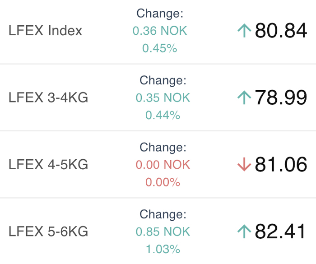This screenshot has height=264, width=316.
Task: Click the 0.45% percentage change
Action: click(160, 48)
